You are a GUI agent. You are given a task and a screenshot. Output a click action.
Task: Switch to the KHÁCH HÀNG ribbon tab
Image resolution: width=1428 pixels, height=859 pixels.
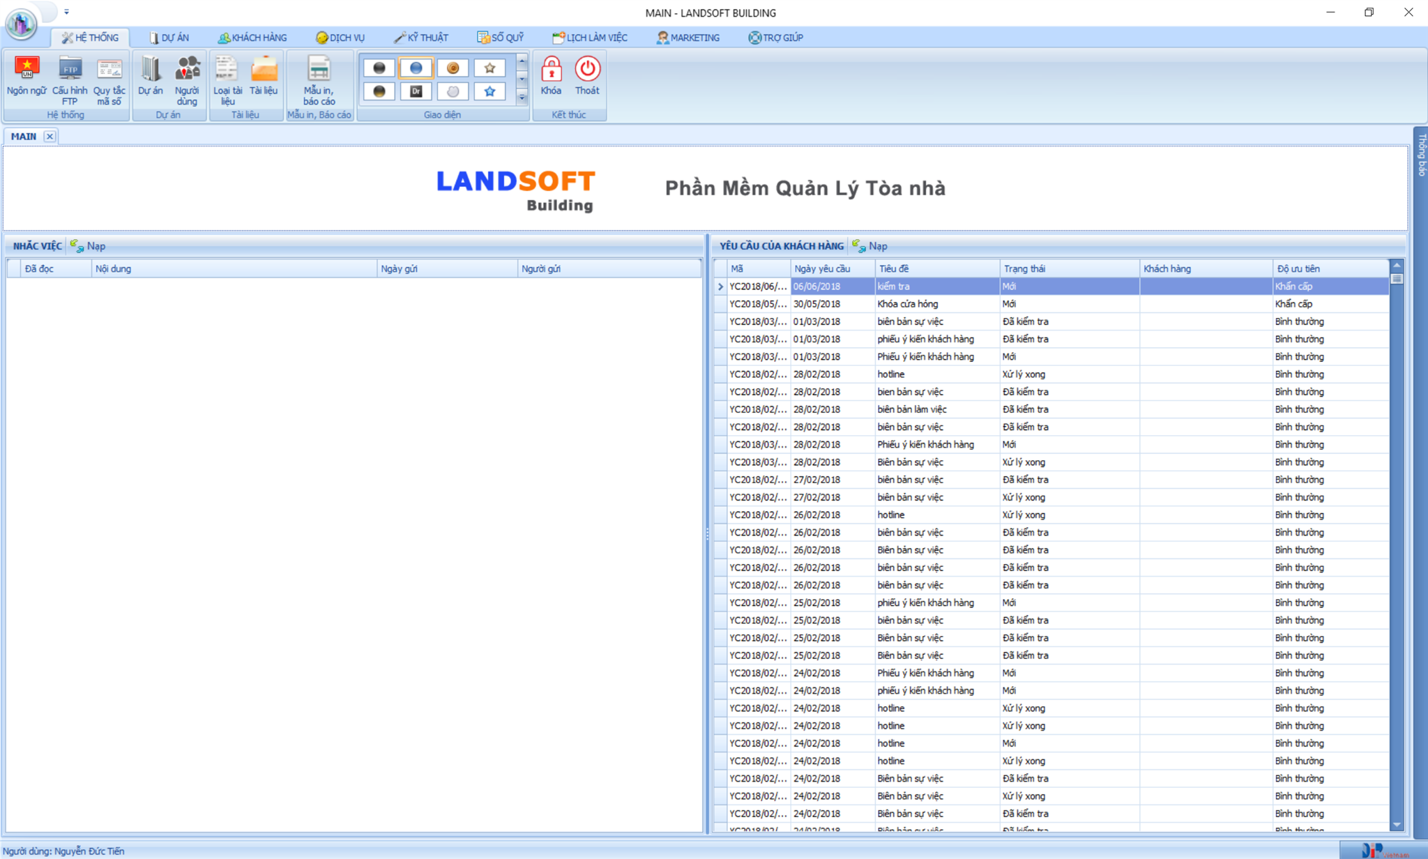(252, 37)
